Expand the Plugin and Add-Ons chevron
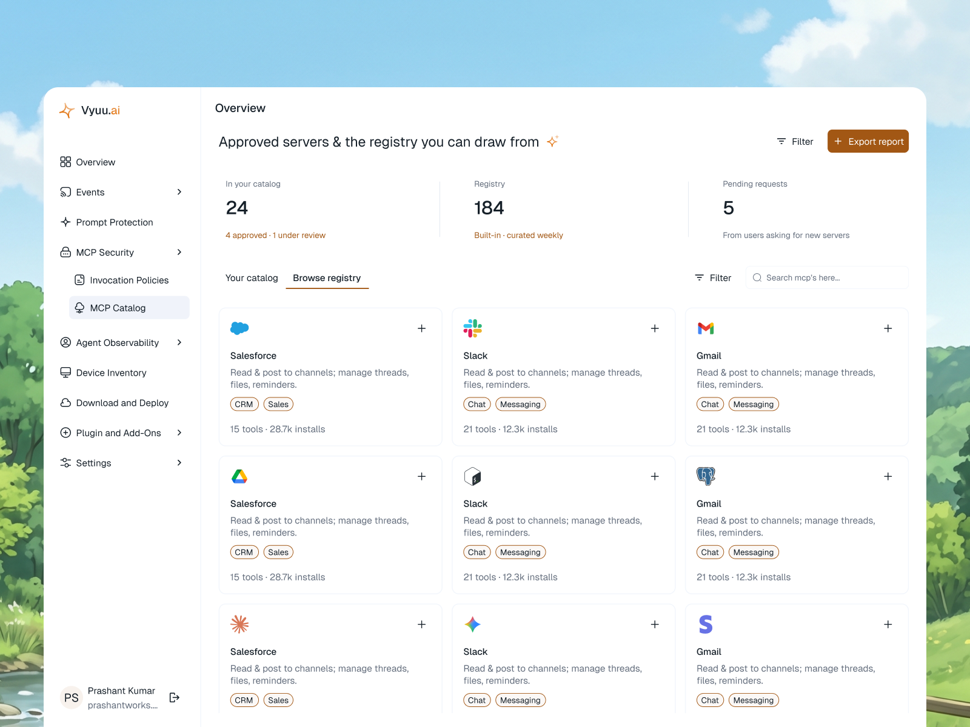 179,433
